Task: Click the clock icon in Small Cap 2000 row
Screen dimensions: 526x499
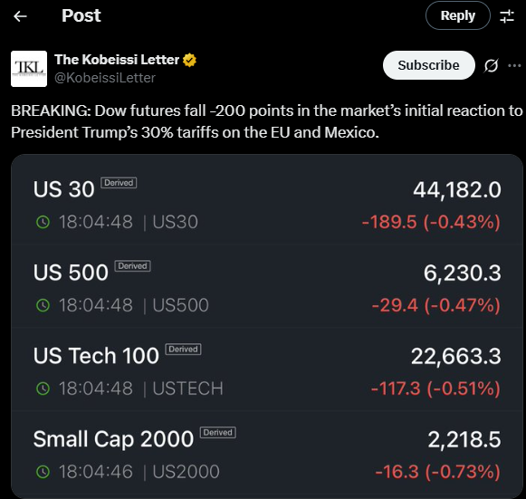Action: [43, 472]
